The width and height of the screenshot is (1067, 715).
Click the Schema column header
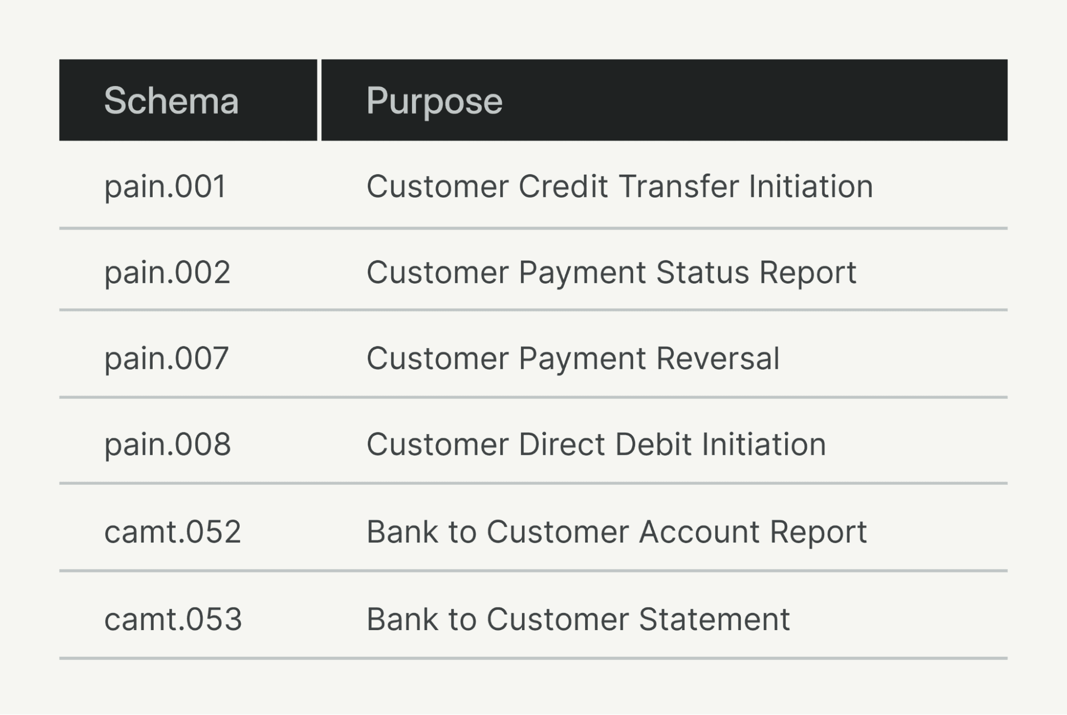point(171,100)
